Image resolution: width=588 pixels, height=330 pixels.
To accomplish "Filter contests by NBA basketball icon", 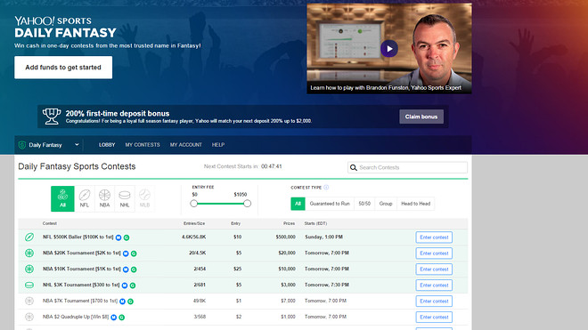I will (x=104, y=198).
